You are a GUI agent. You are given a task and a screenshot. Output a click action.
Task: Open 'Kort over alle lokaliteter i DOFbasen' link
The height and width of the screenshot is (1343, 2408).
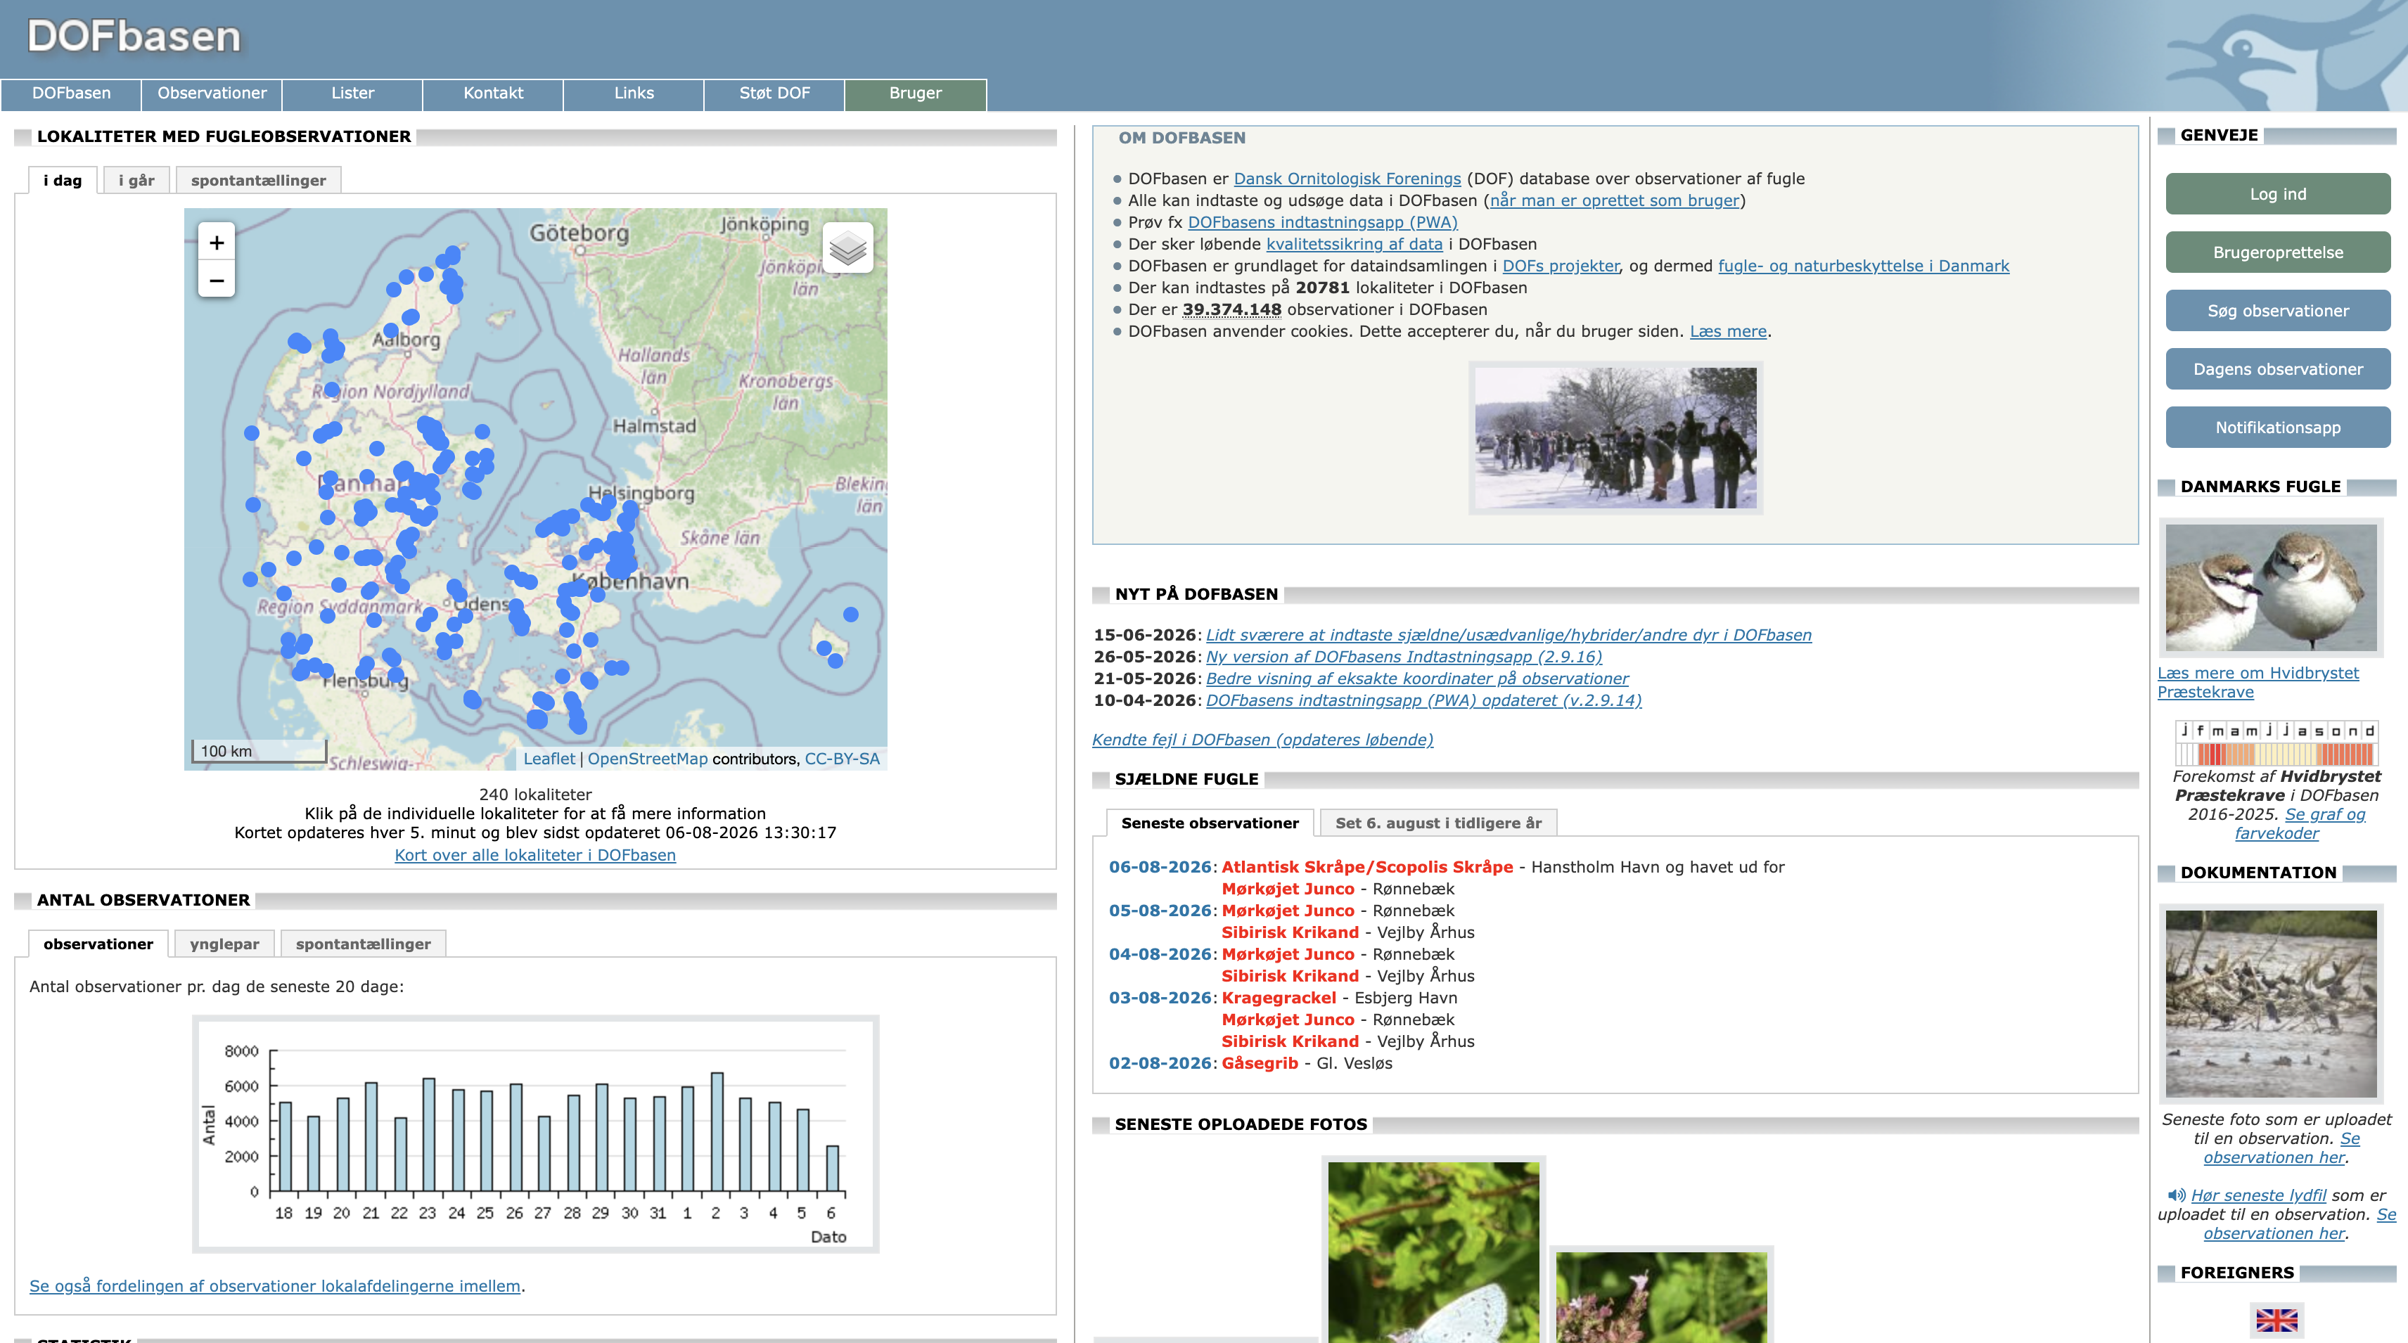534,855
